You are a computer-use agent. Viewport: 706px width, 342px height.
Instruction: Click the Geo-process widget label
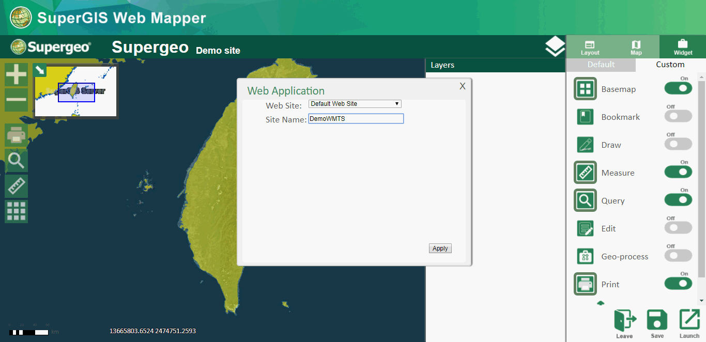(625, 257)
